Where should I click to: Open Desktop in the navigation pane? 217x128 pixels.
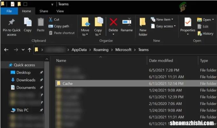click(x=21, y=73)
